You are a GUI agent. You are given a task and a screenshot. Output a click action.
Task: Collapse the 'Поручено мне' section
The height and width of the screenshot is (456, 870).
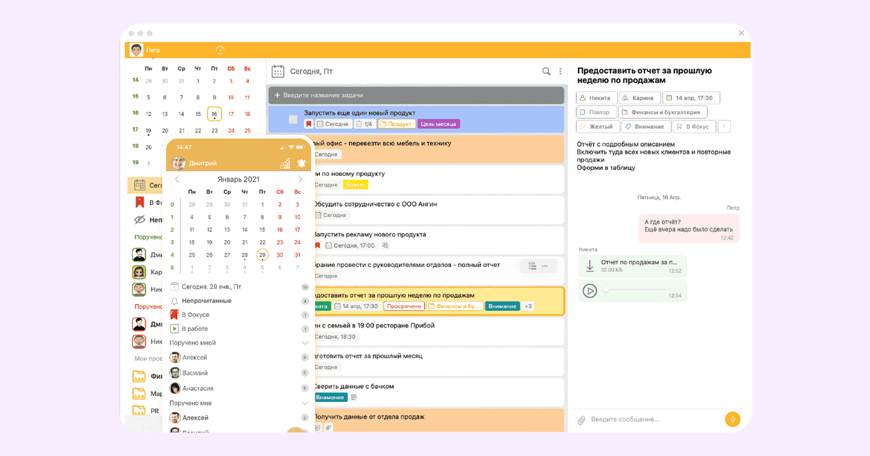click(305, 403)
